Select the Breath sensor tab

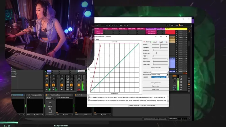coord(147,42)
